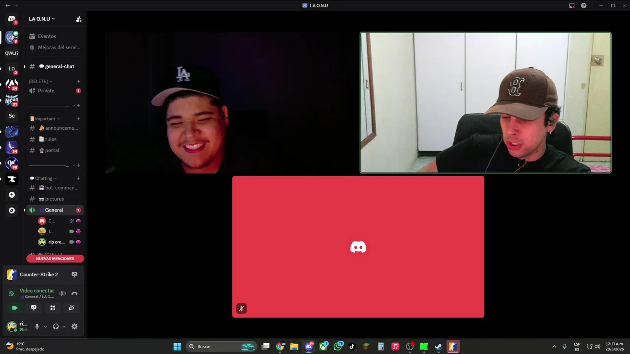Screen dimensions: 630x354
Task: Open the announcements channel
Action: tap(55, 128)
